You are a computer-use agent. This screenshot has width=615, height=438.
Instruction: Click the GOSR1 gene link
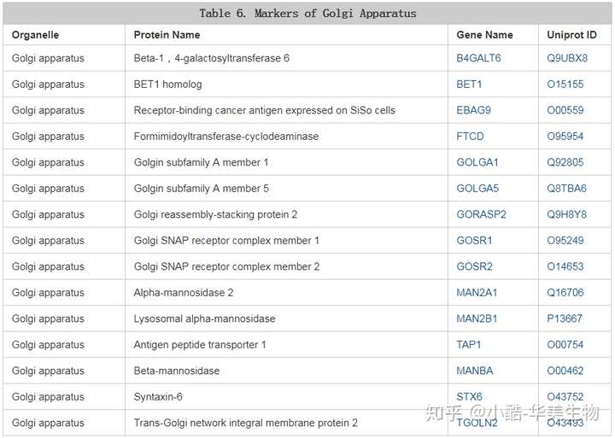click(474, 241)
